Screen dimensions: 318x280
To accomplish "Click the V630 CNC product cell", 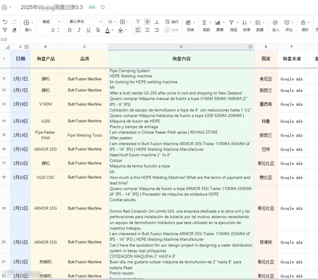I will [x=45, y=177].
